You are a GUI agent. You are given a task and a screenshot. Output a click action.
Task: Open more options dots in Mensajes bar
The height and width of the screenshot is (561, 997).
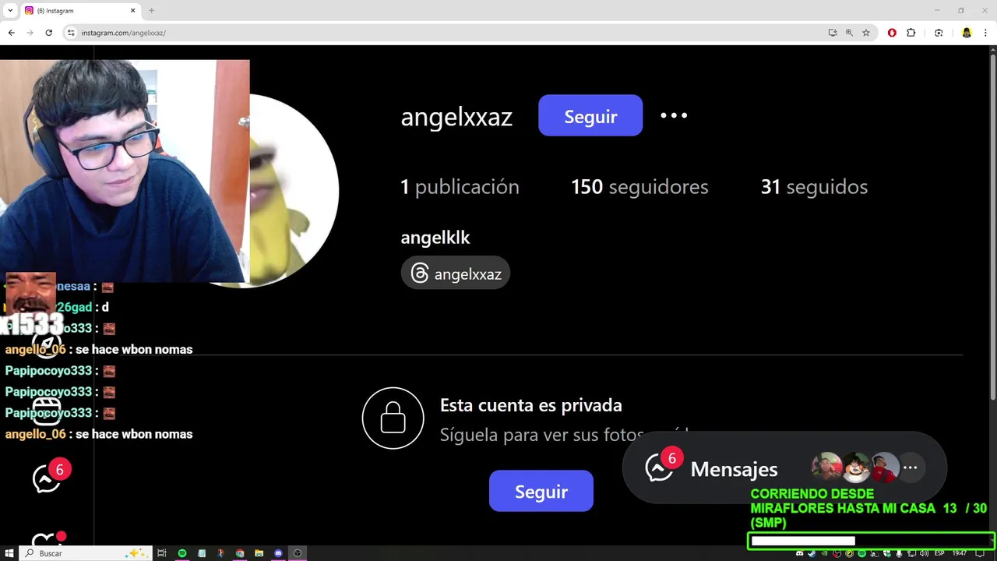pos(910,467)
